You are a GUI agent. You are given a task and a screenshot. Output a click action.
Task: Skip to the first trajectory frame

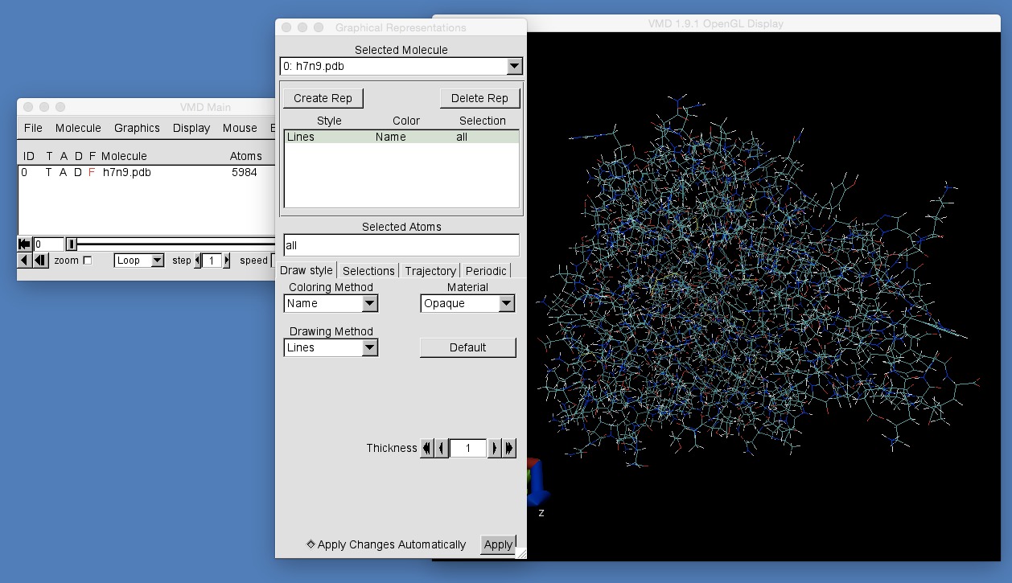pyautogui.click(x=24, y=242)
